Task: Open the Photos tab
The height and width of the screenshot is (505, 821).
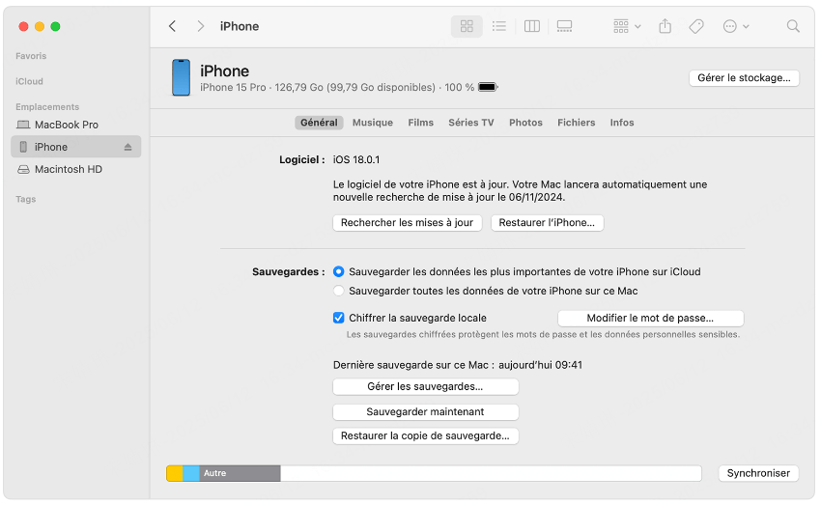Action: (525, 123)
